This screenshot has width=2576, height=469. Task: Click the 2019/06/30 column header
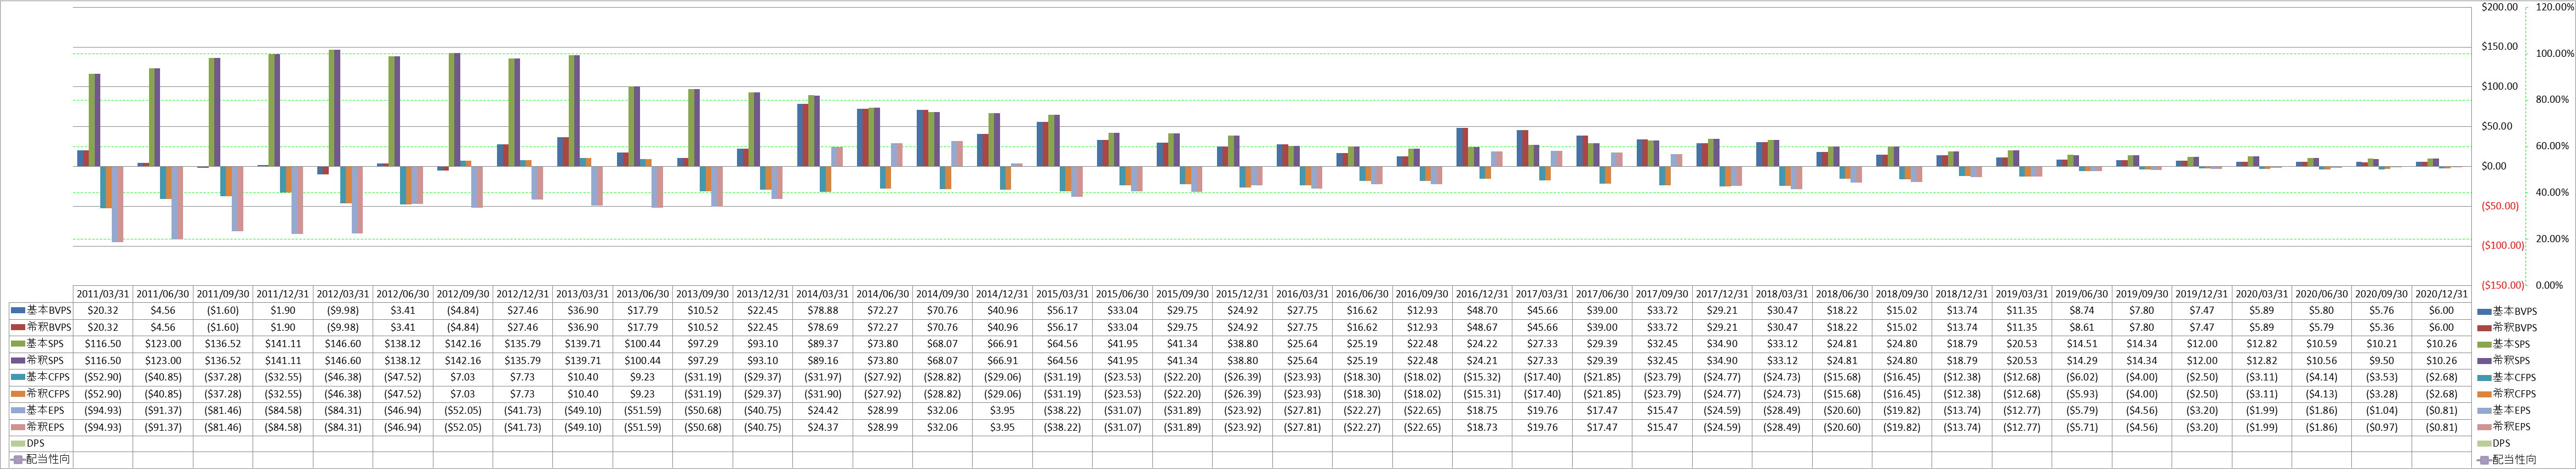(x=2082, y=295)
